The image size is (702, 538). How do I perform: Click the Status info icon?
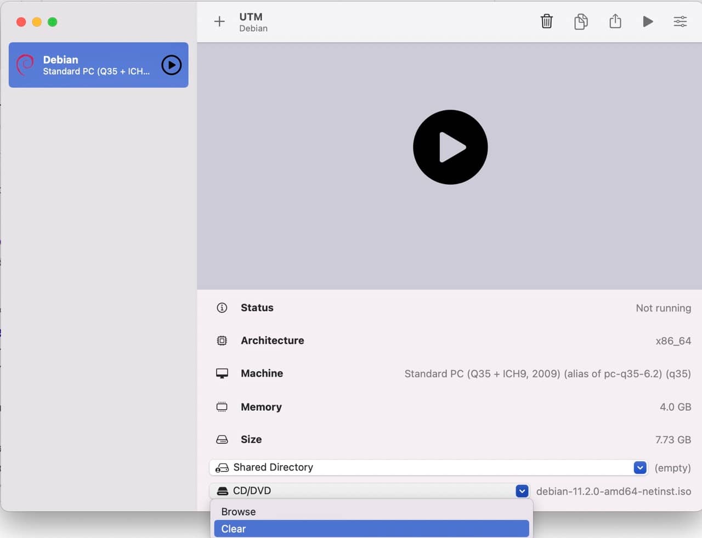pyautogui.click(x=222, y=308)
